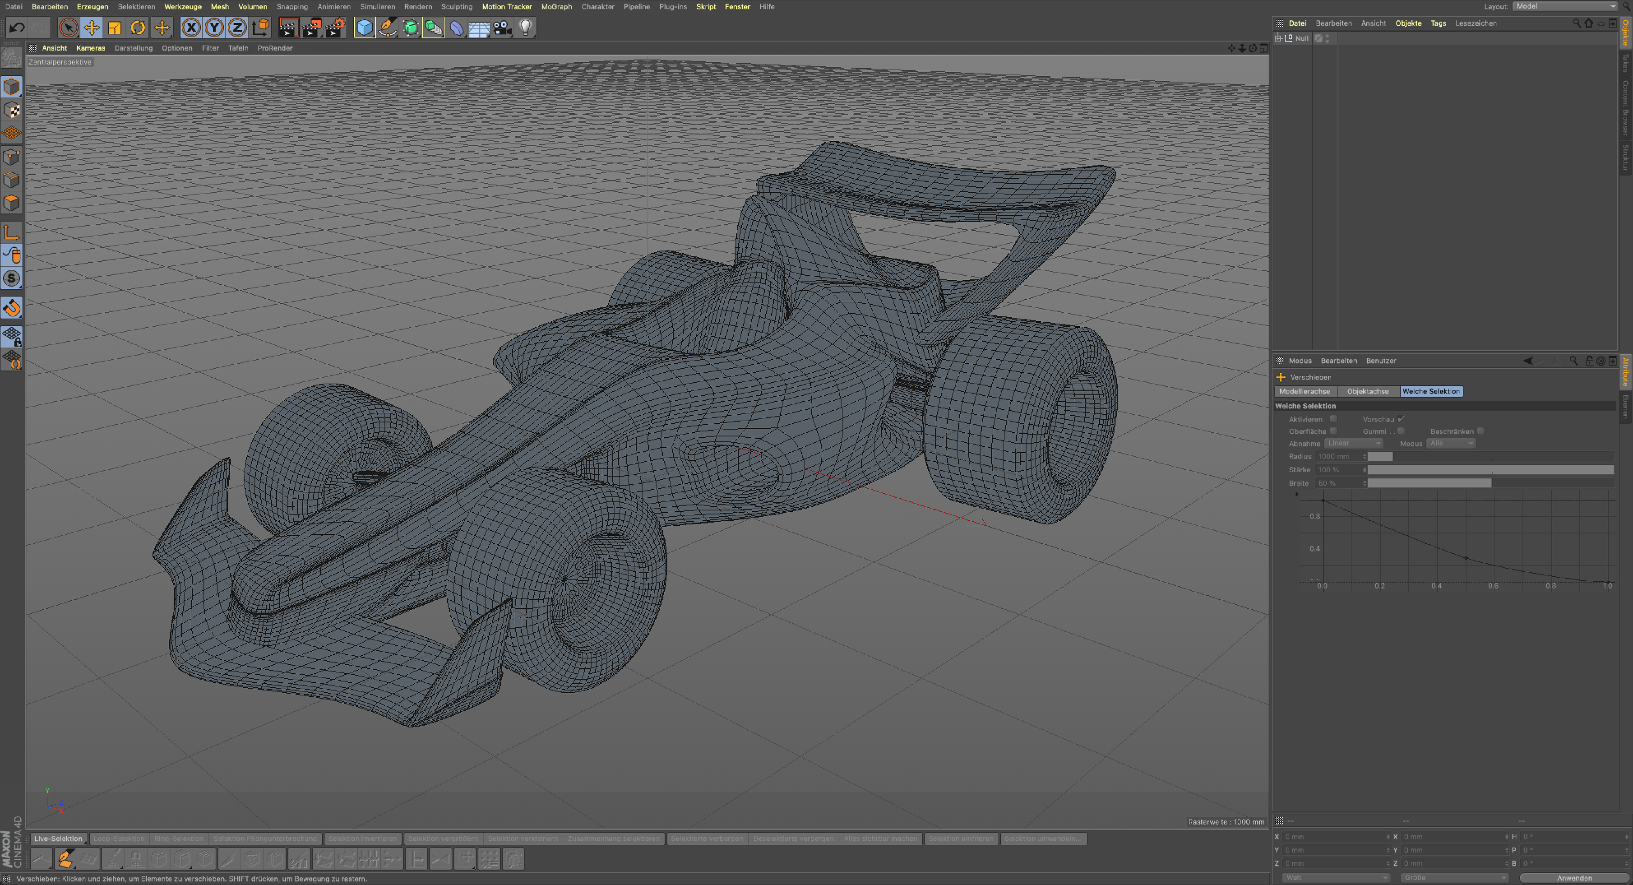The height and width of the screenshot is (885, 1633).
Task: Enable the Aktivieren checkbox
Action: (1333, 419)
